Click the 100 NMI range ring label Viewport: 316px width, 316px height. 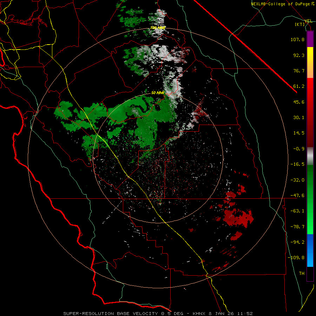(x=158, y=28)
